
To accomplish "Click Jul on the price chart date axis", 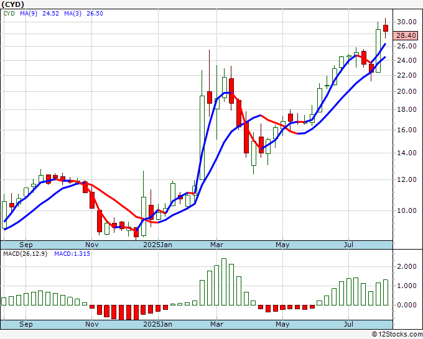I will tap(348, 245).
